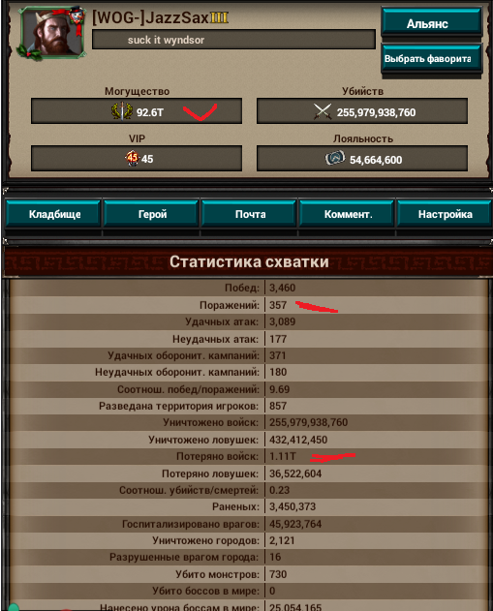The image size is (493, 611).
Task: Click the Лояльность 54,664,600 value bar
Action: pos(362,159)
